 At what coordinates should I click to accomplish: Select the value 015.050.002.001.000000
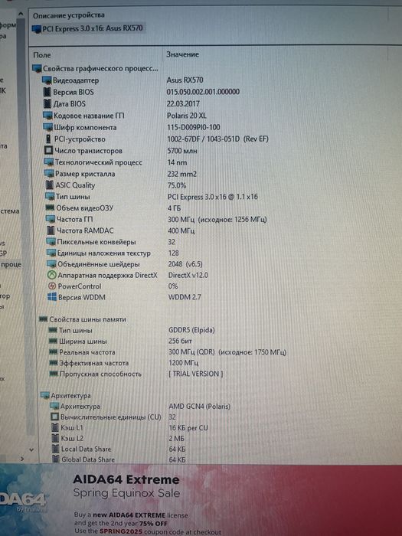coord(203,92)
